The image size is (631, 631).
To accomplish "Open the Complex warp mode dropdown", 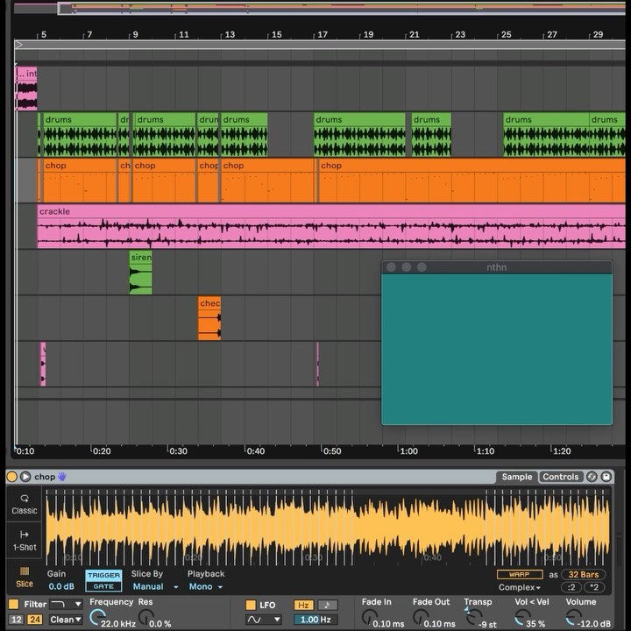I will (520, 587).
